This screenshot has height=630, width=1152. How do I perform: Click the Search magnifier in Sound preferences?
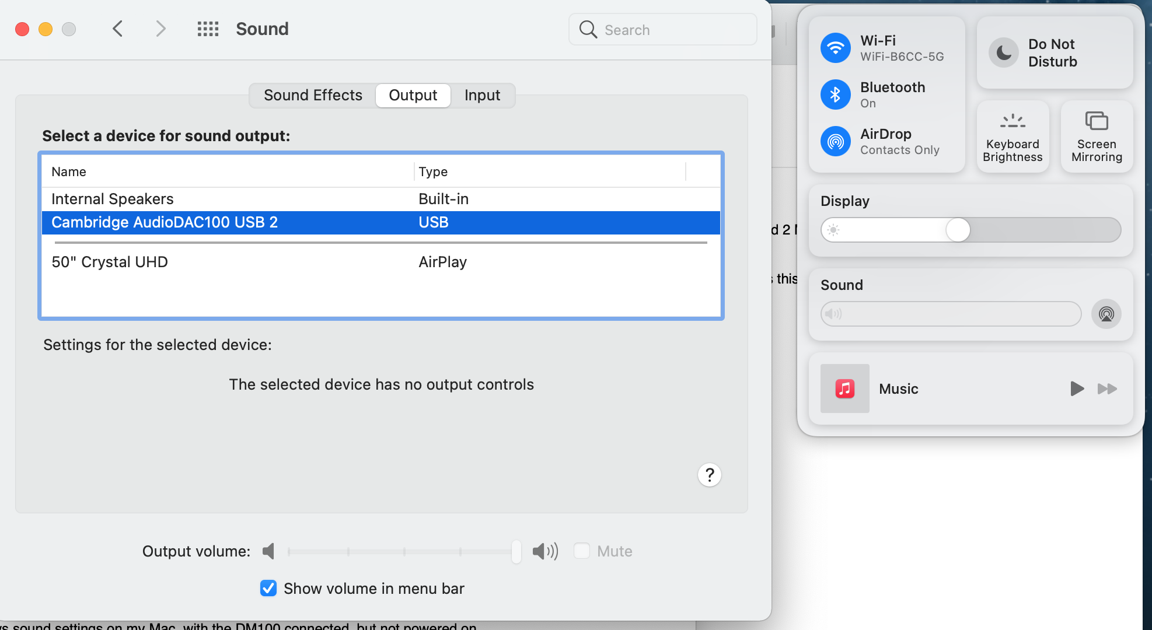(x=587, y=29)
